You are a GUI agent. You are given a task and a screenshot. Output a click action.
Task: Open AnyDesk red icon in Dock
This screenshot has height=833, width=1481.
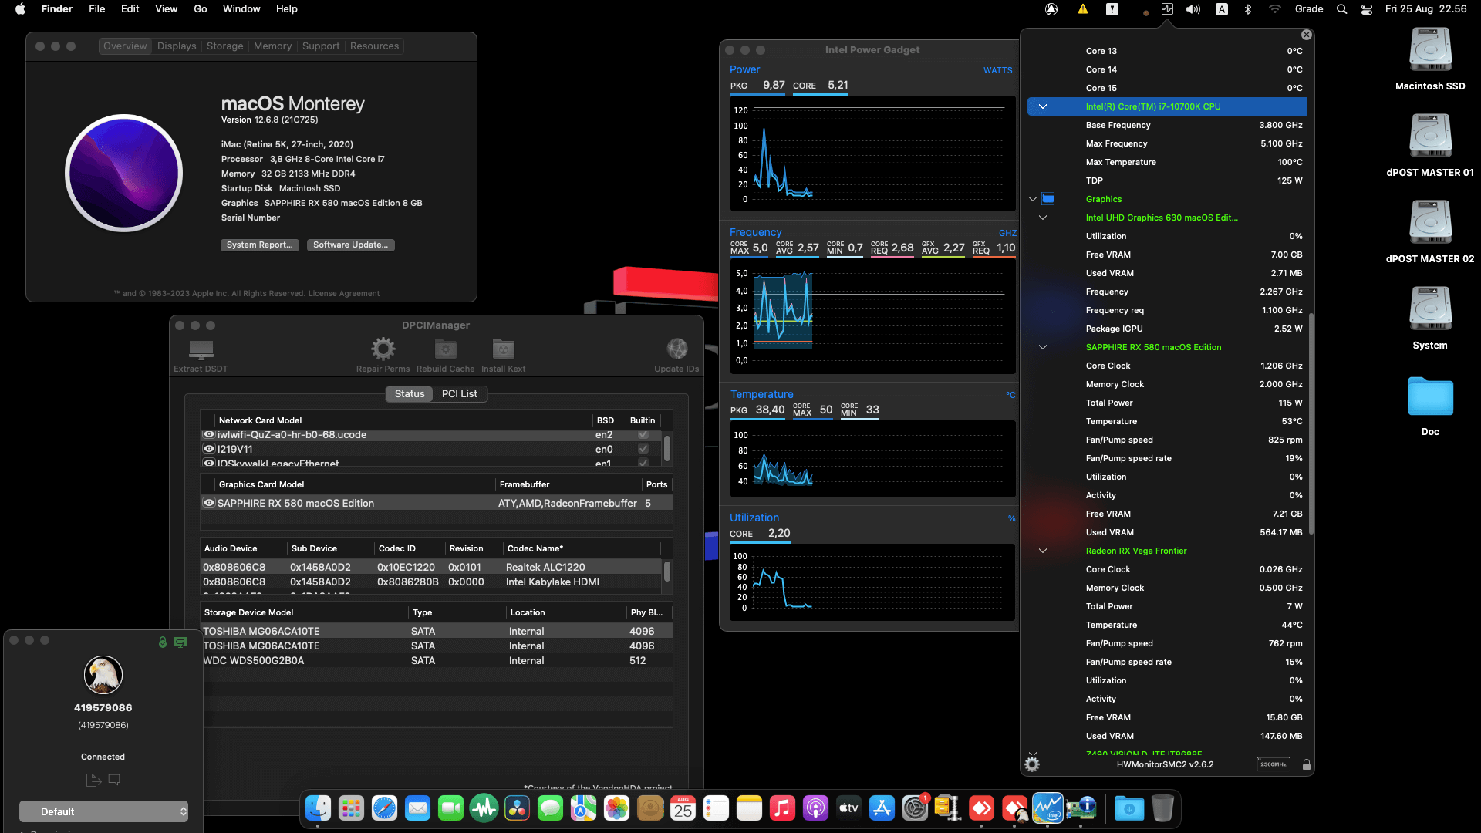click(981, 808)
